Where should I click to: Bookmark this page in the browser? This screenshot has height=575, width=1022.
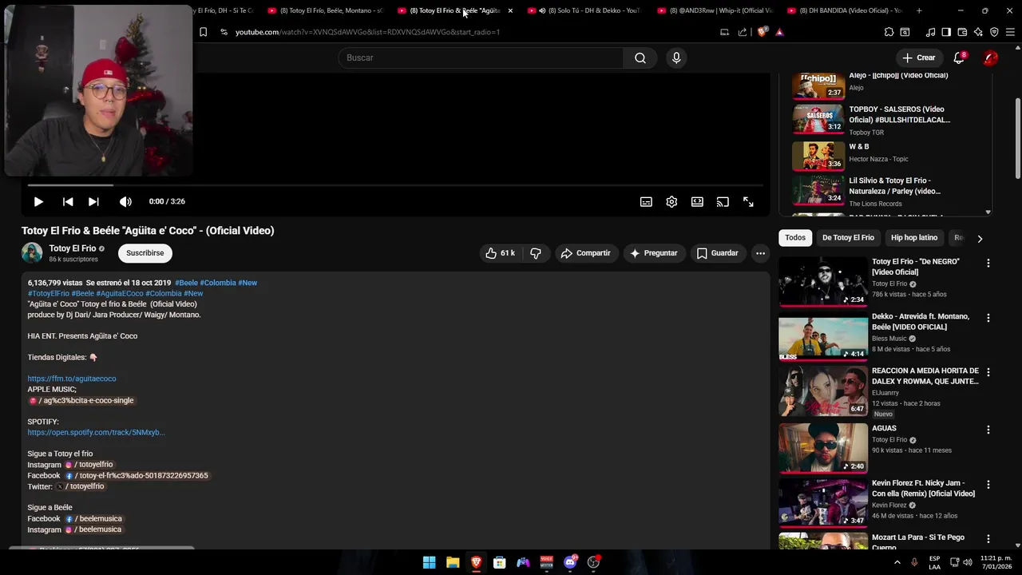point(203,32)
